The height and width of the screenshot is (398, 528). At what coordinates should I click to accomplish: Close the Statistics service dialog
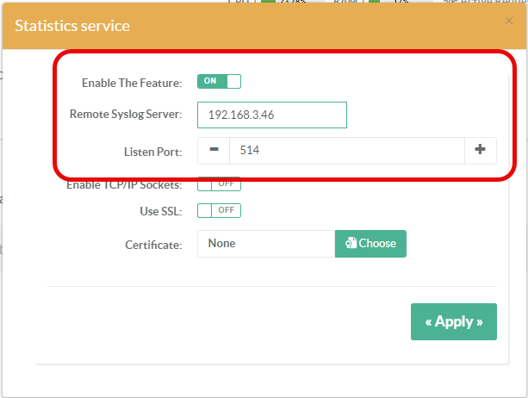pos(509,21)
